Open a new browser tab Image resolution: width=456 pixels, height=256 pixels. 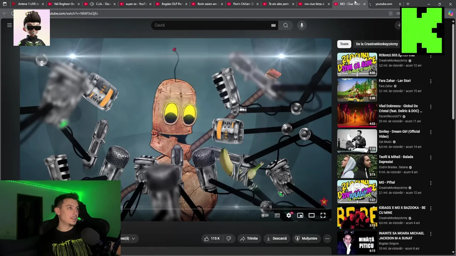(x=408, y=4)
